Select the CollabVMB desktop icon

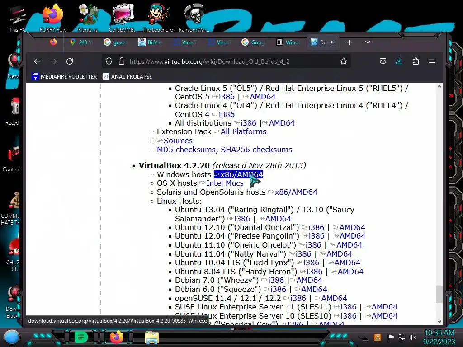tap(123, 18)
